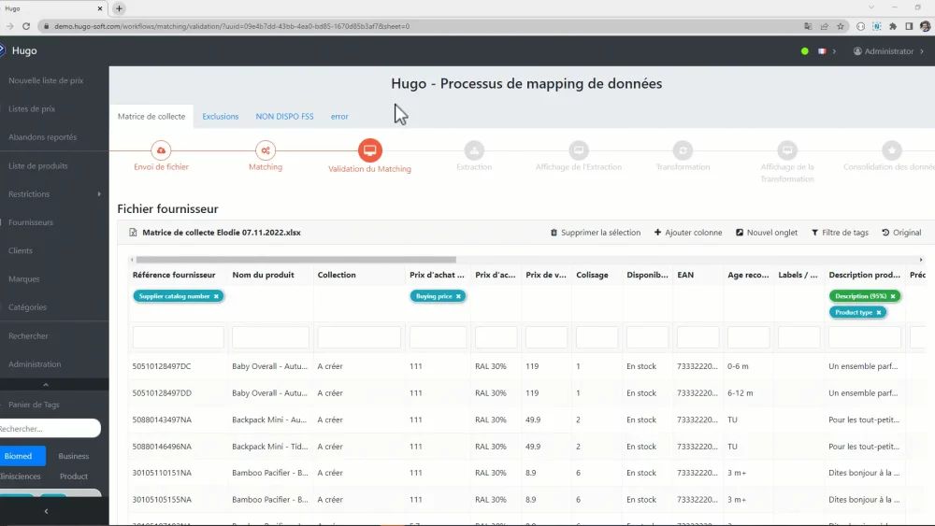Click the table scroll right arrow
The height and width of the screenshot is (526, 935).
921,260
